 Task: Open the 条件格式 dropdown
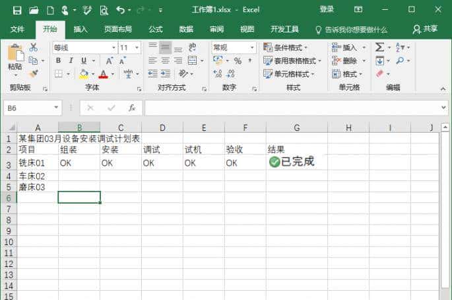click(285, 48)
